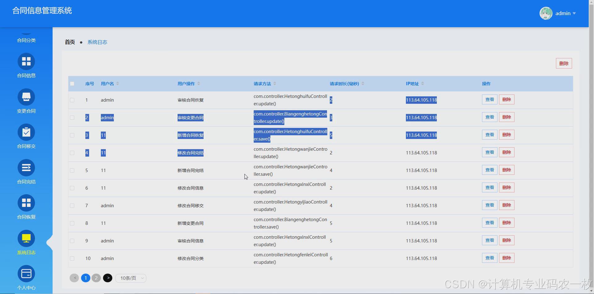Click com.controller.HetongyijiaoController.update() cell
Viewport: 594px width, 294px height.
click(291, 206)
